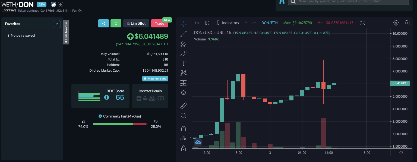This screenshot has width=417, height=162.
Task: Select the crosshair cursor tool
Action: click(x=184, y=24)
